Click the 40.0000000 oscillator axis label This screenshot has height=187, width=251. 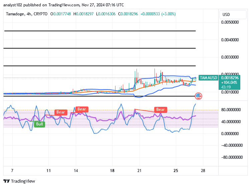click(x=231, y=122)
